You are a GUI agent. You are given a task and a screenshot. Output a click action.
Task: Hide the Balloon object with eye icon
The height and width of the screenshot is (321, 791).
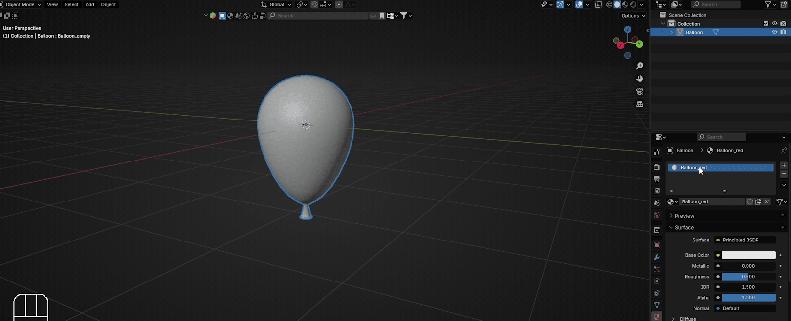(x=775, y=32)
